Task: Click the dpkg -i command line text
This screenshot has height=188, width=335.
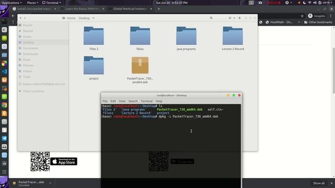Action: [x=188, y=116]
